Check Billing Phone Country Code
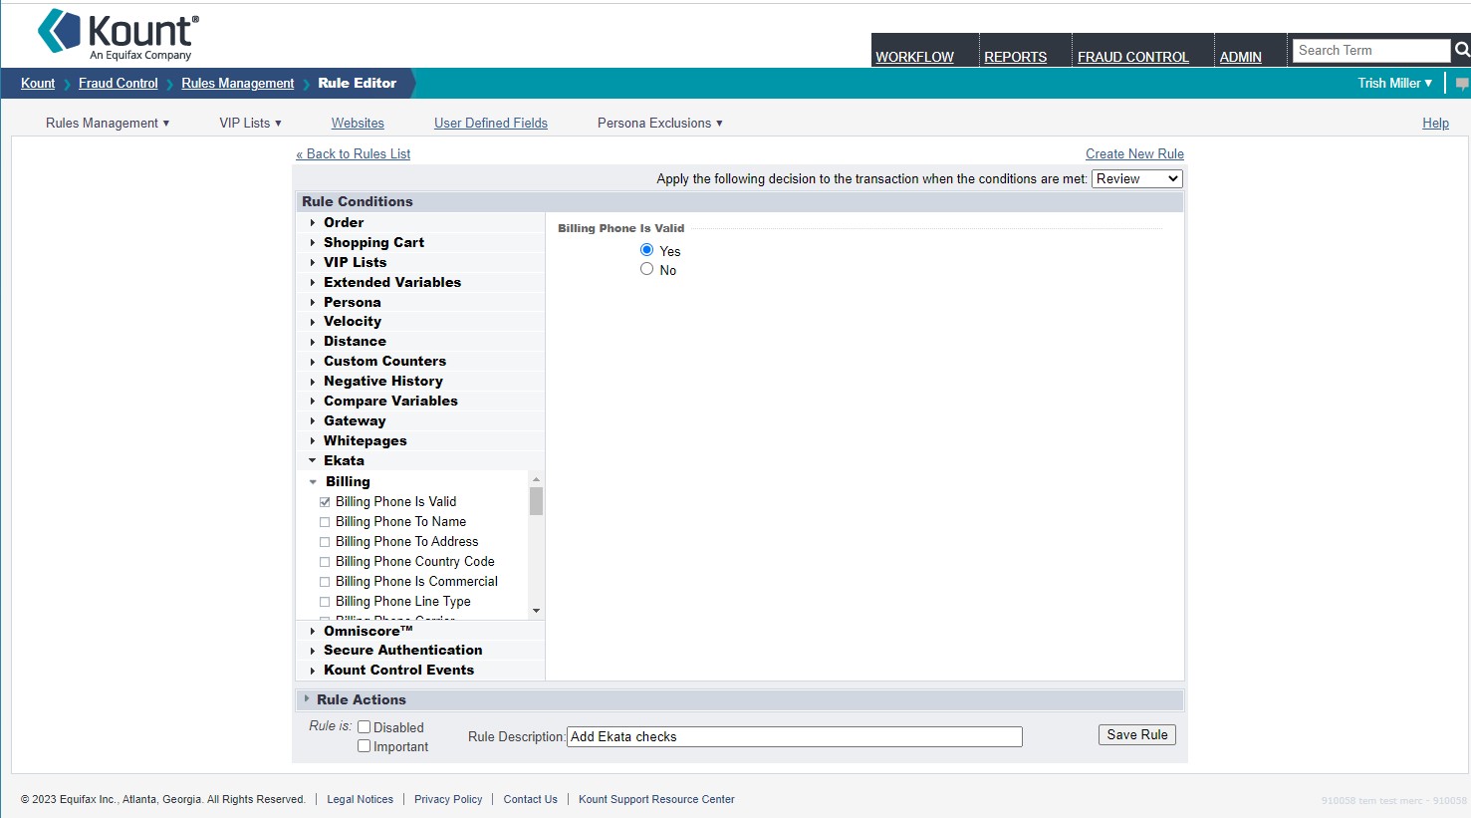Viewport: 1471px width, 818px height. (x=325, y=562)
